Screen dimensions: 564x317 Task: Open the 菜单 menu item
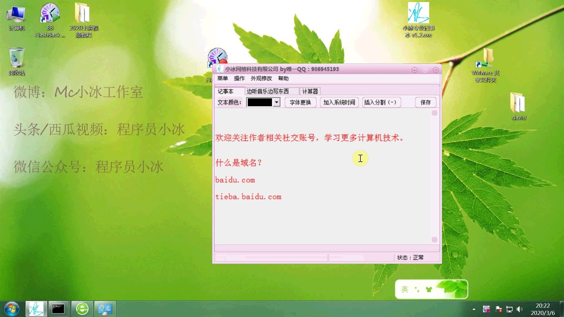222,78
